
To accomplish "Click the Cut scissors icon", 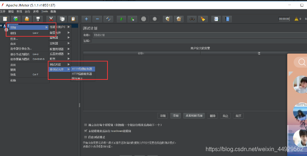I will (51, 19).
